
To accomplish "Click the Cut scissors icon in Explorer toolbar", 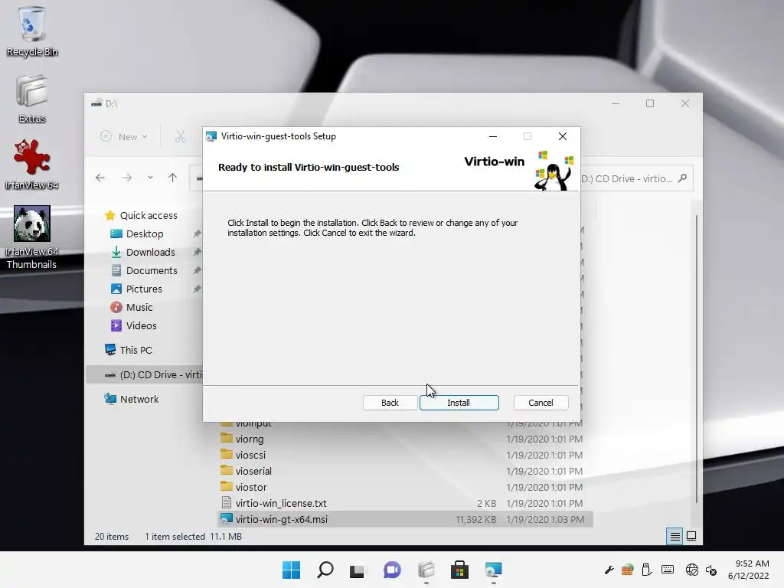I will click(x=181, y=136).
